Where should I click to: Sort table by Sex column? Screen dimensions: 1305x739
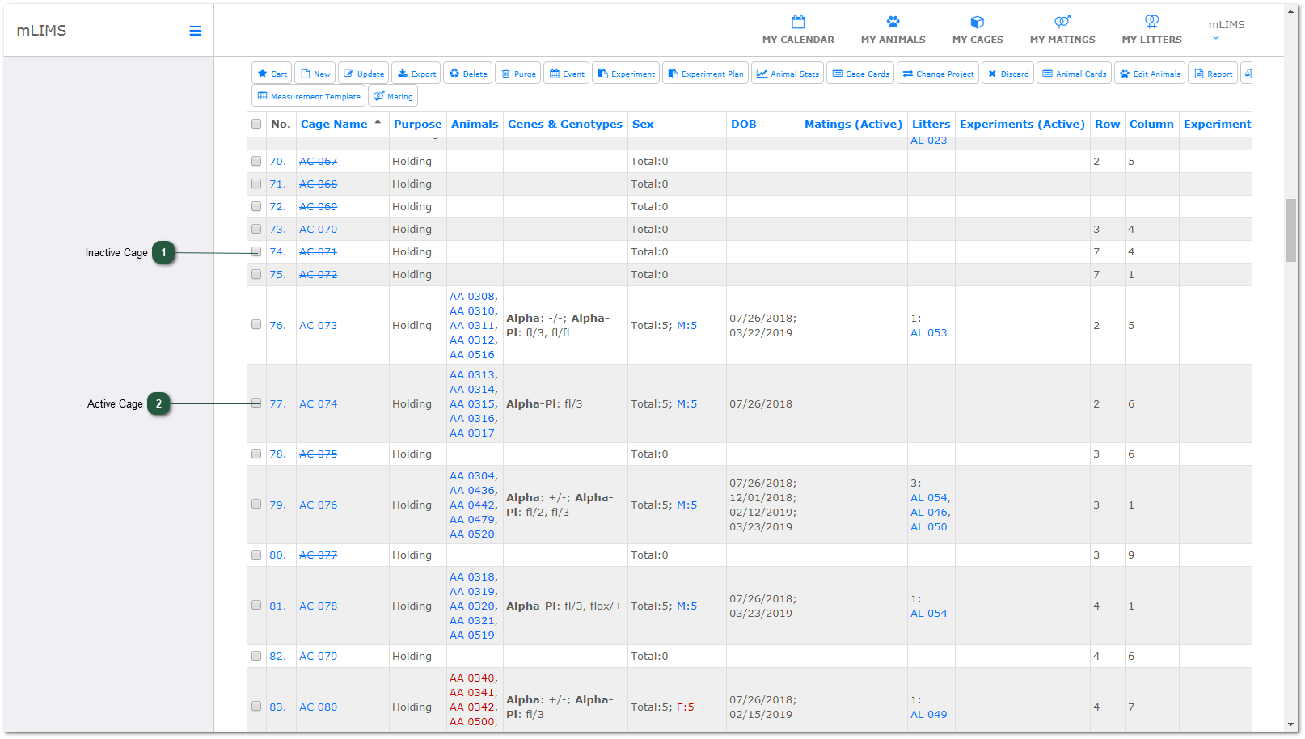(643, 124)
